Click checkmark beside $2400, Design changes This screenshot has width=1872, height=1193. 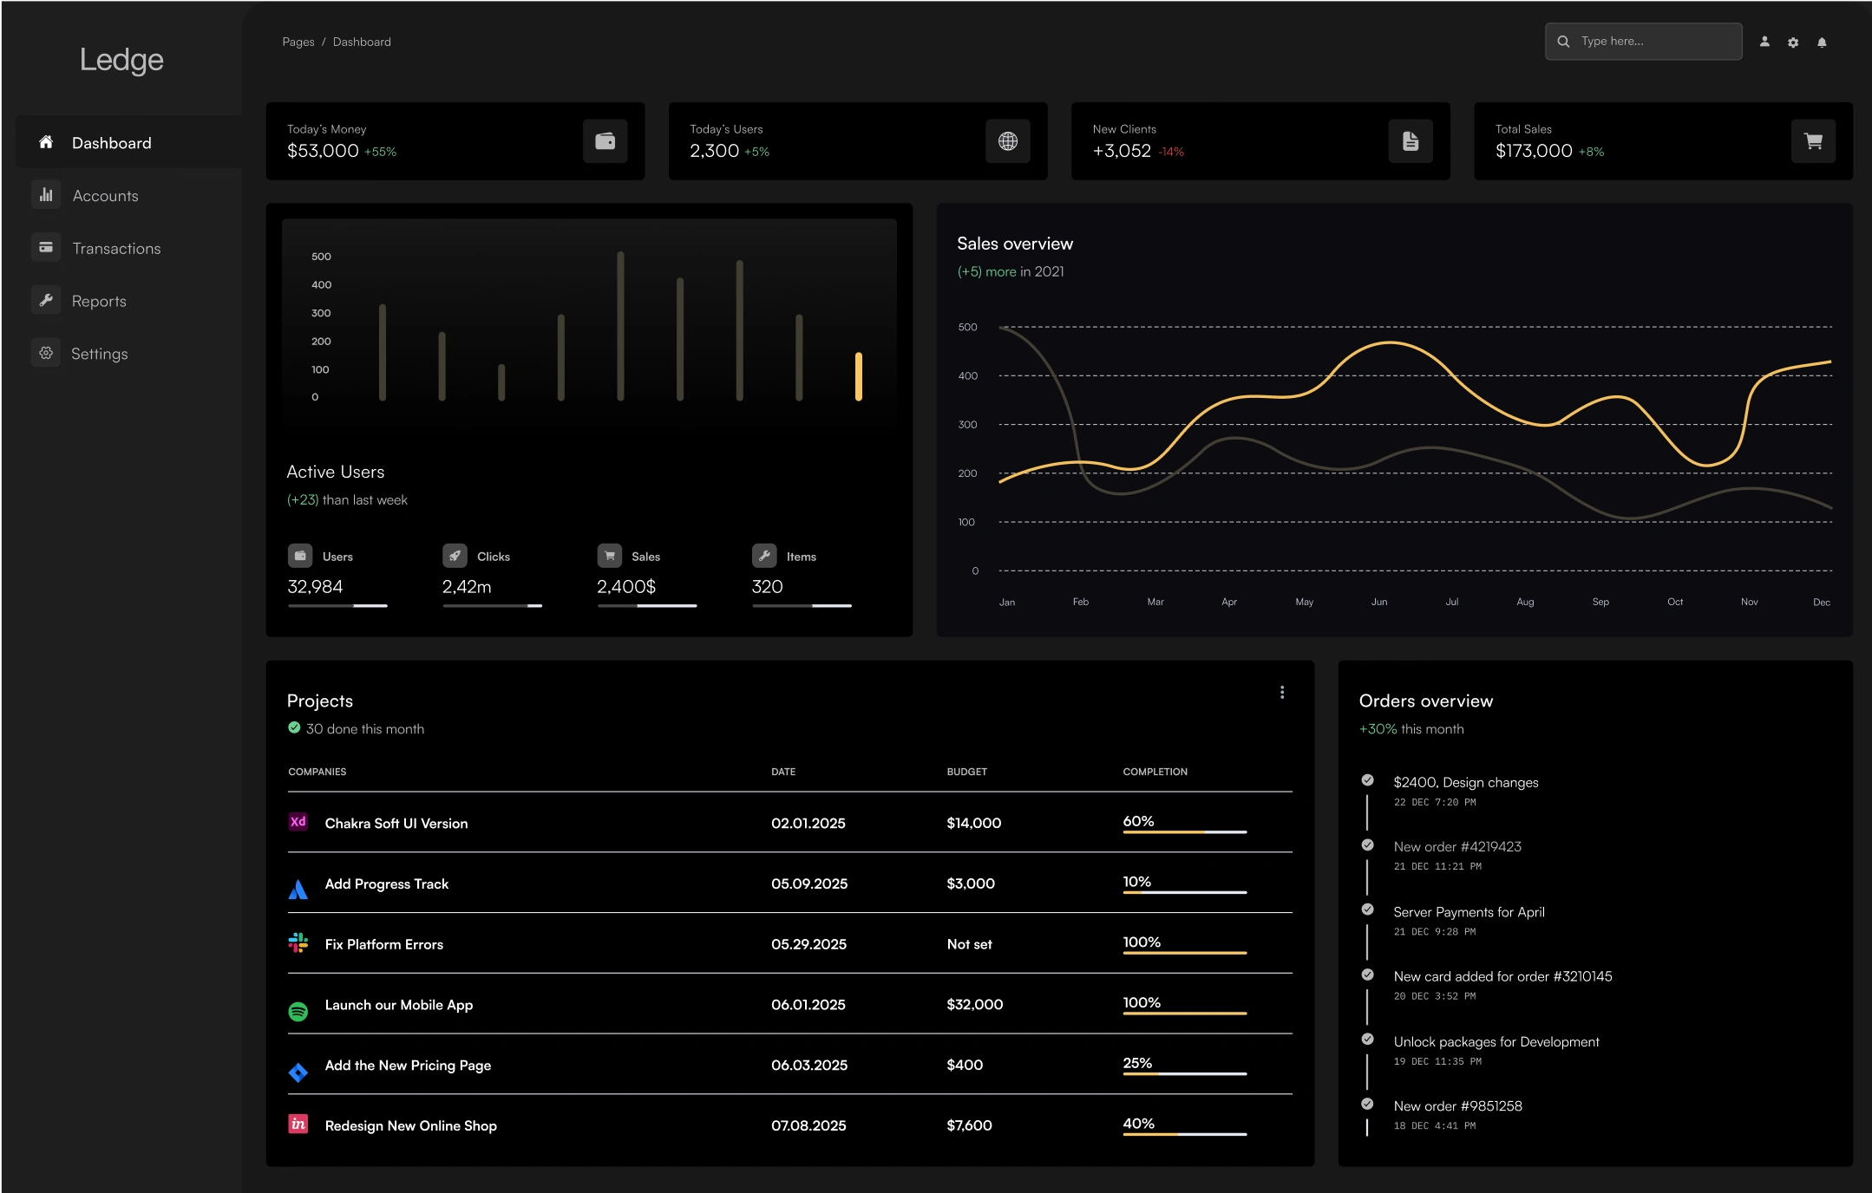1367,780
